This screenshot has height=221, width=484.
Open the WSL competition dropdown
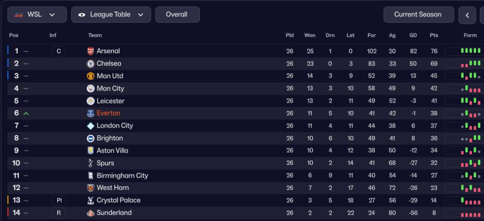[x=37, y=15]
